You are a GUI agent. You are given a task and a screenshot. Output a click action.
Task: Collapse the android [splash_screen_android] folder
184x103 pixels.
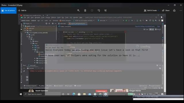pos(25,33)
